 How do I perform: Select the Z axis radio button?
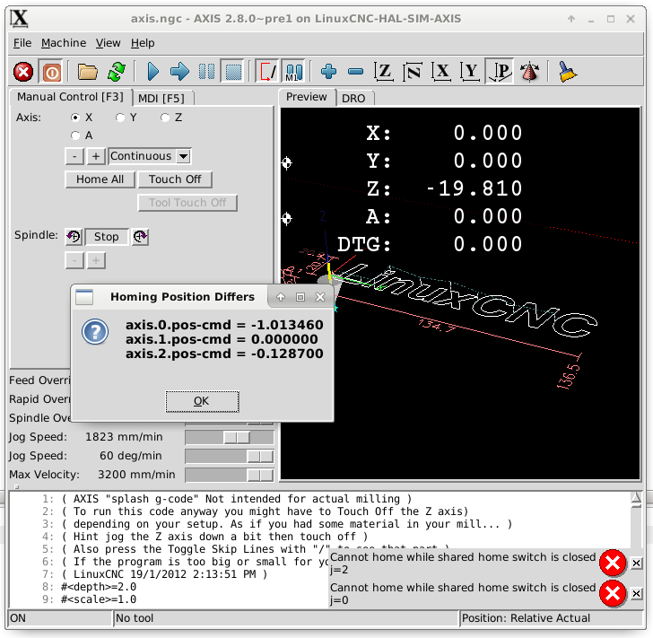click(x=165, y=118)
